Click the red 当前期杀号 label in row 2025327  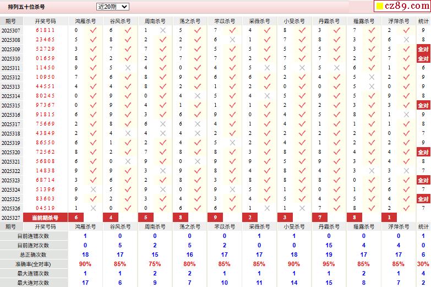pos(45,218)
